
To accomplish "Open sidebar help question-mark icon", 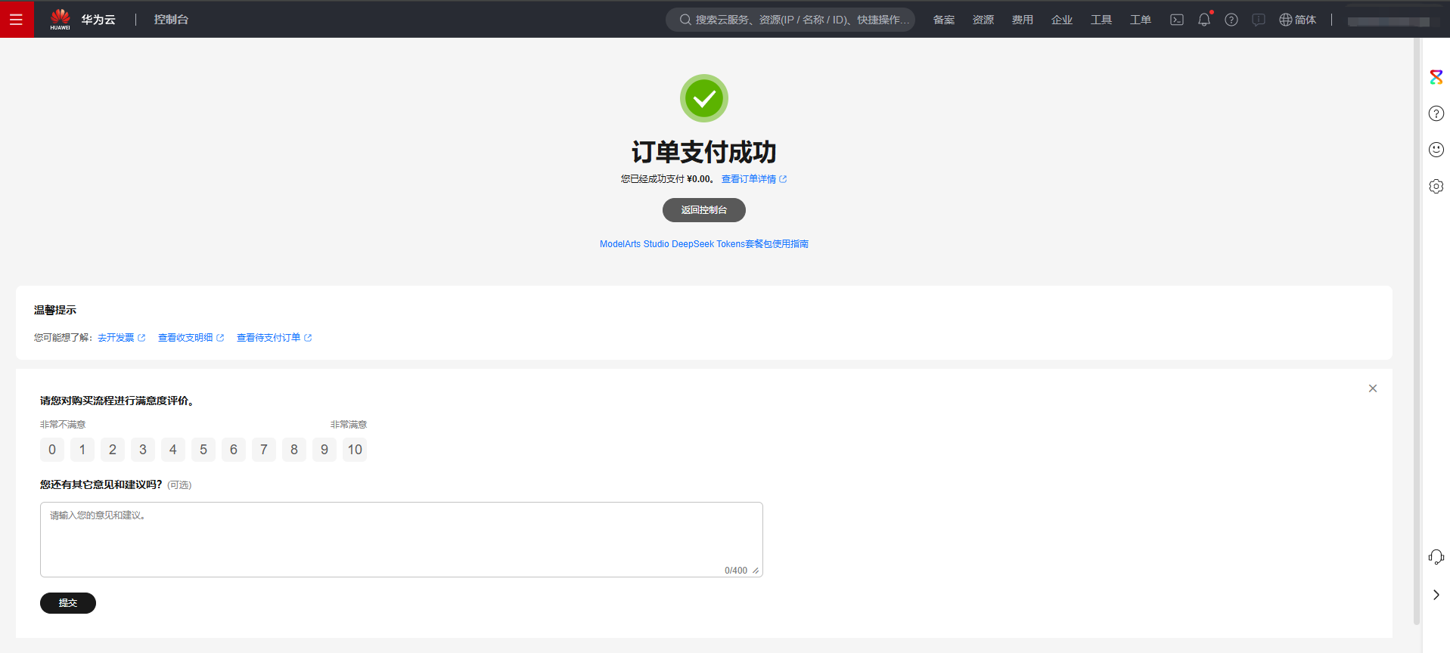I will [1436, 113].
